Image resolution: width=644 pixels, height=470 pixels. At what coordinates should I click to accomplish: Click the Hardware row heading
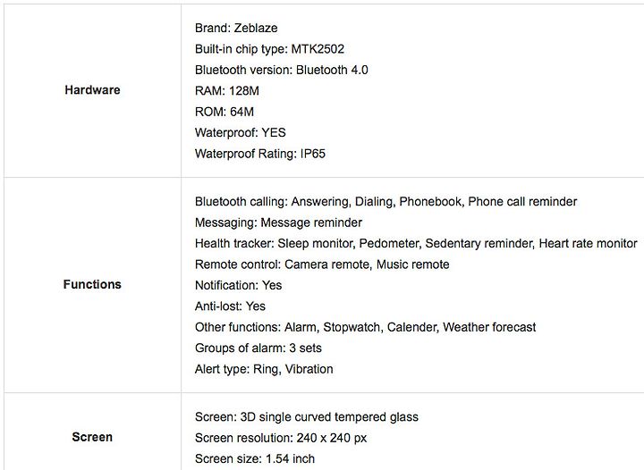pos(92,90)
